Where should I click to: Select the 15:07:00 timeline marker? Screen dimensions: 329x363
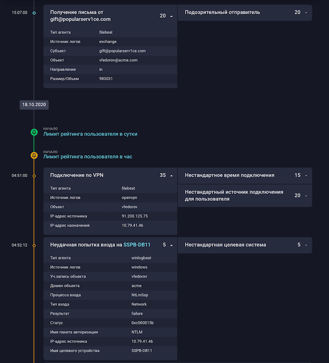[x=34, y=13]
